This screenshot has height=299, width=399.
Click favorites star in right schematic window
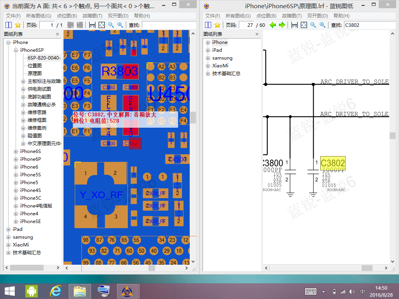pos(217,25)
